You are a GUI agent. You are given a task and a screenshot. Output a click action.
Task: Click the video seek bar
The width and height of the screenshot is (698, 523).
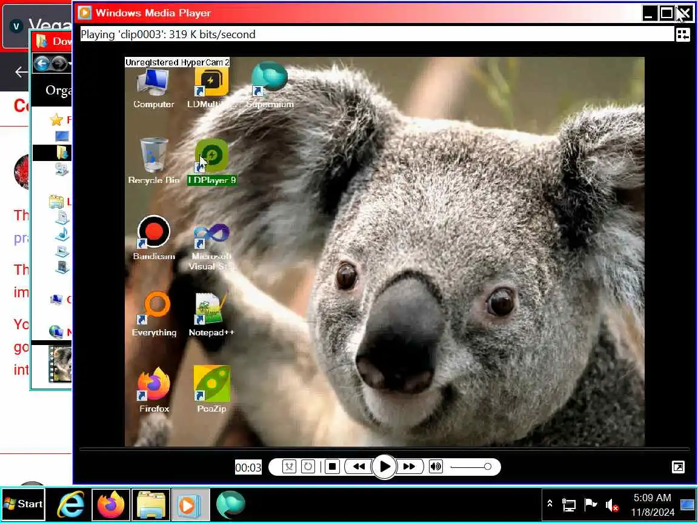(384, 450)
